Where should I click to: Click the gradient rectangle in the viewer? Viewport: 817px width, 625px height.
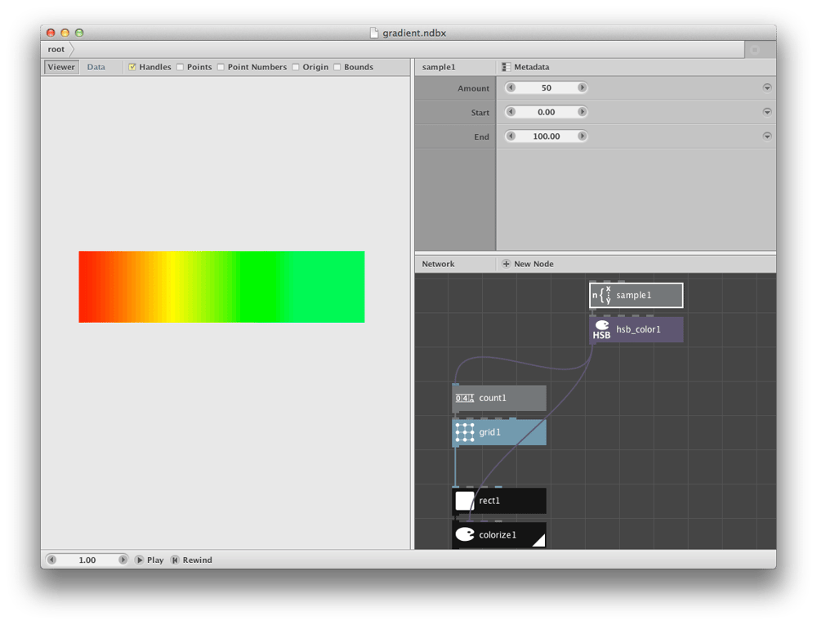coord(221,287)
